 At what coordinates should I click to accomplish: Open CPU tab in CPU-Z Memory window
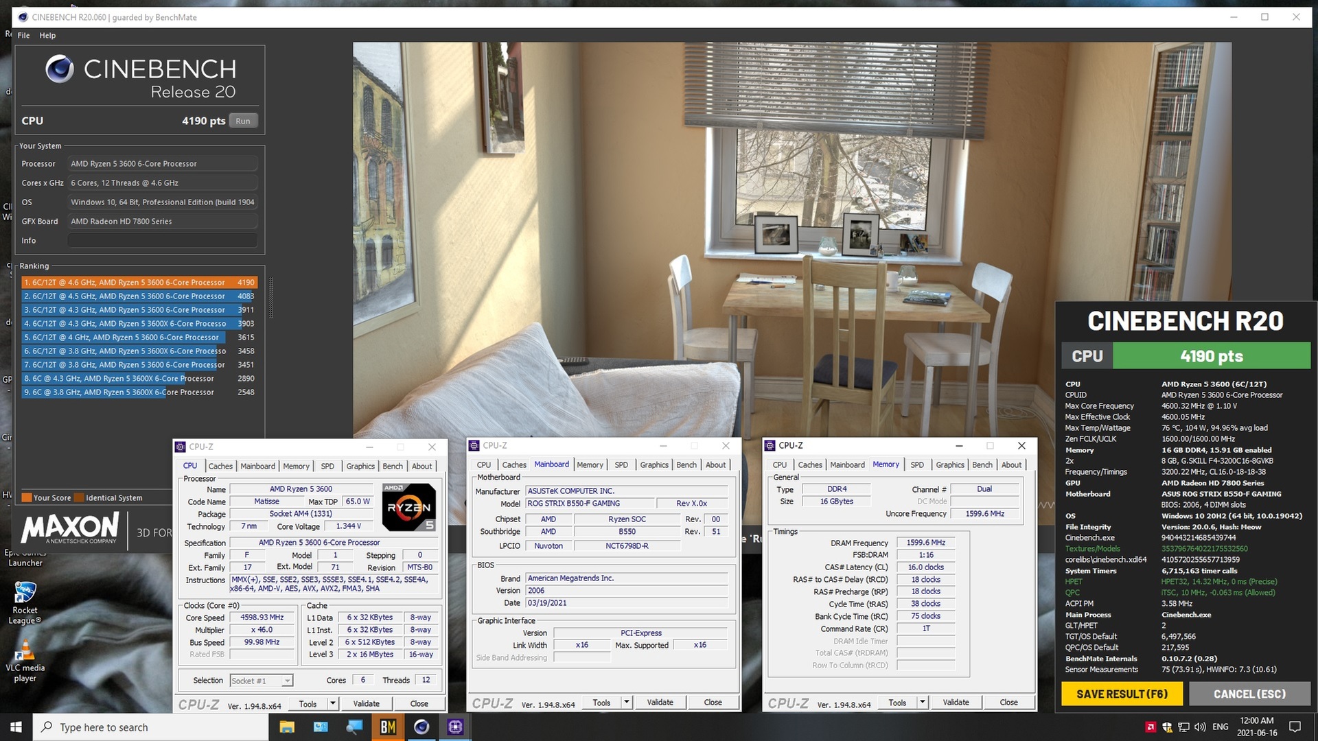[x=780, y=464]
